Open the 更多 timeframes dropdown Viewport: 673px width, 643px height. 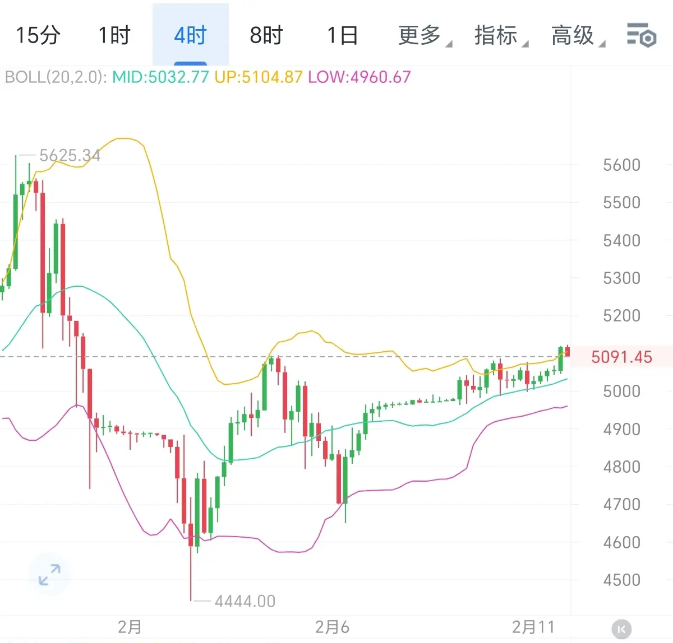coord(425,35)
